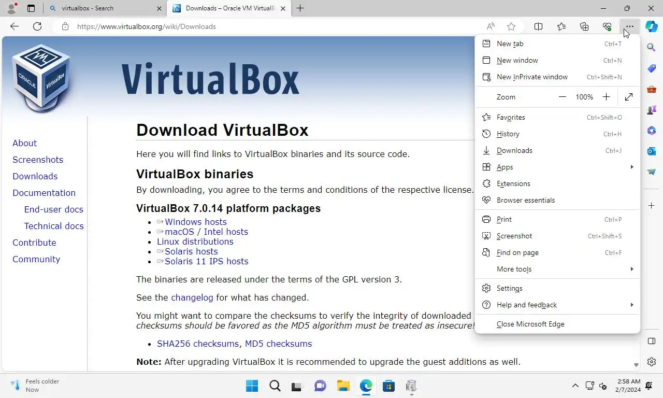663x398 pixels.
Task: Increase zoom with the plus button
Action: 606,97
